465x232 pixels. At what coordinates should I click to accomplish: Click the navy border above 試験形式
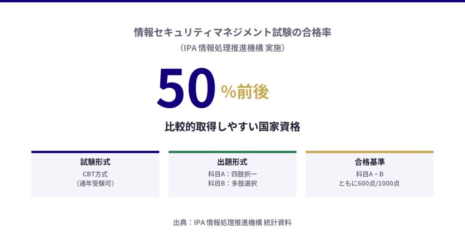95,152
